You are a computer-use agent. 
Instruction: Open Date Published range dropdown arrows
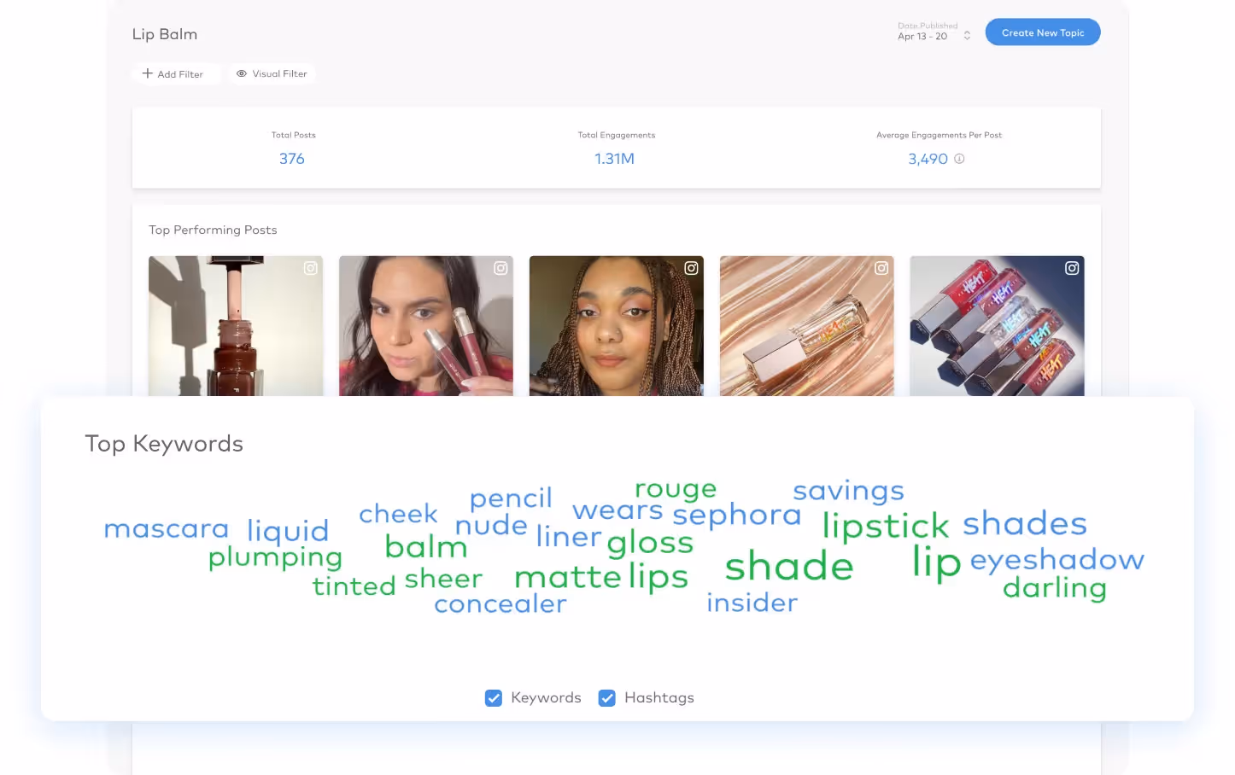[967, 36]
